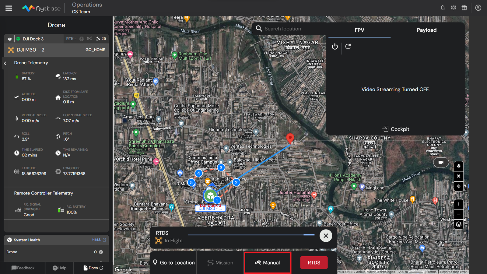Click the satellite count icon showing 25
This screenshot has width=487, height=274.
pos(98,39)
